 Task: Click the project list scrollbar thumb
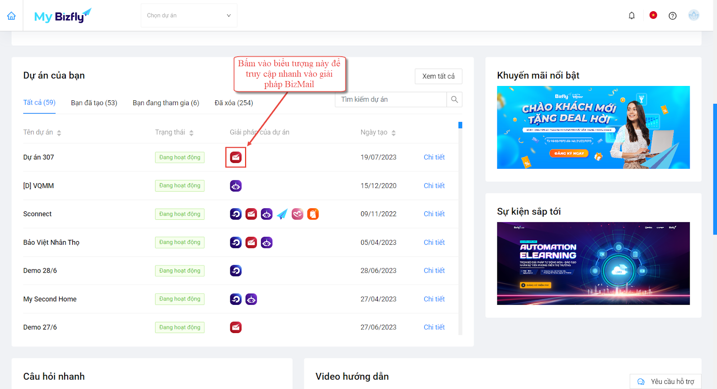pyautogui.click(x=460, y=125)
